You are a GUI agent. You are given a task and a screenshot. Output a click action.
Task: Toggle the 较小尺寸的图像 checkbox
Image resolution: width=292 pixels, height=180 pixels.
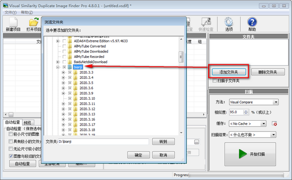coord(11,134)
